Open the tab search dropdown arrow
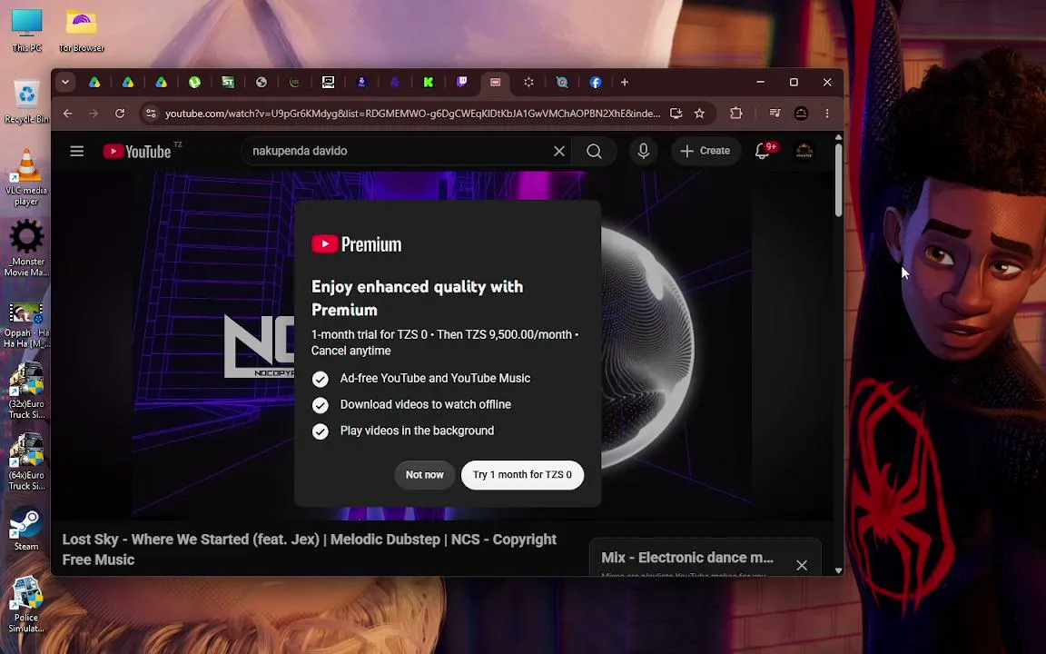1046x654 pixels. pyautogui.click(x=64, y=82)
